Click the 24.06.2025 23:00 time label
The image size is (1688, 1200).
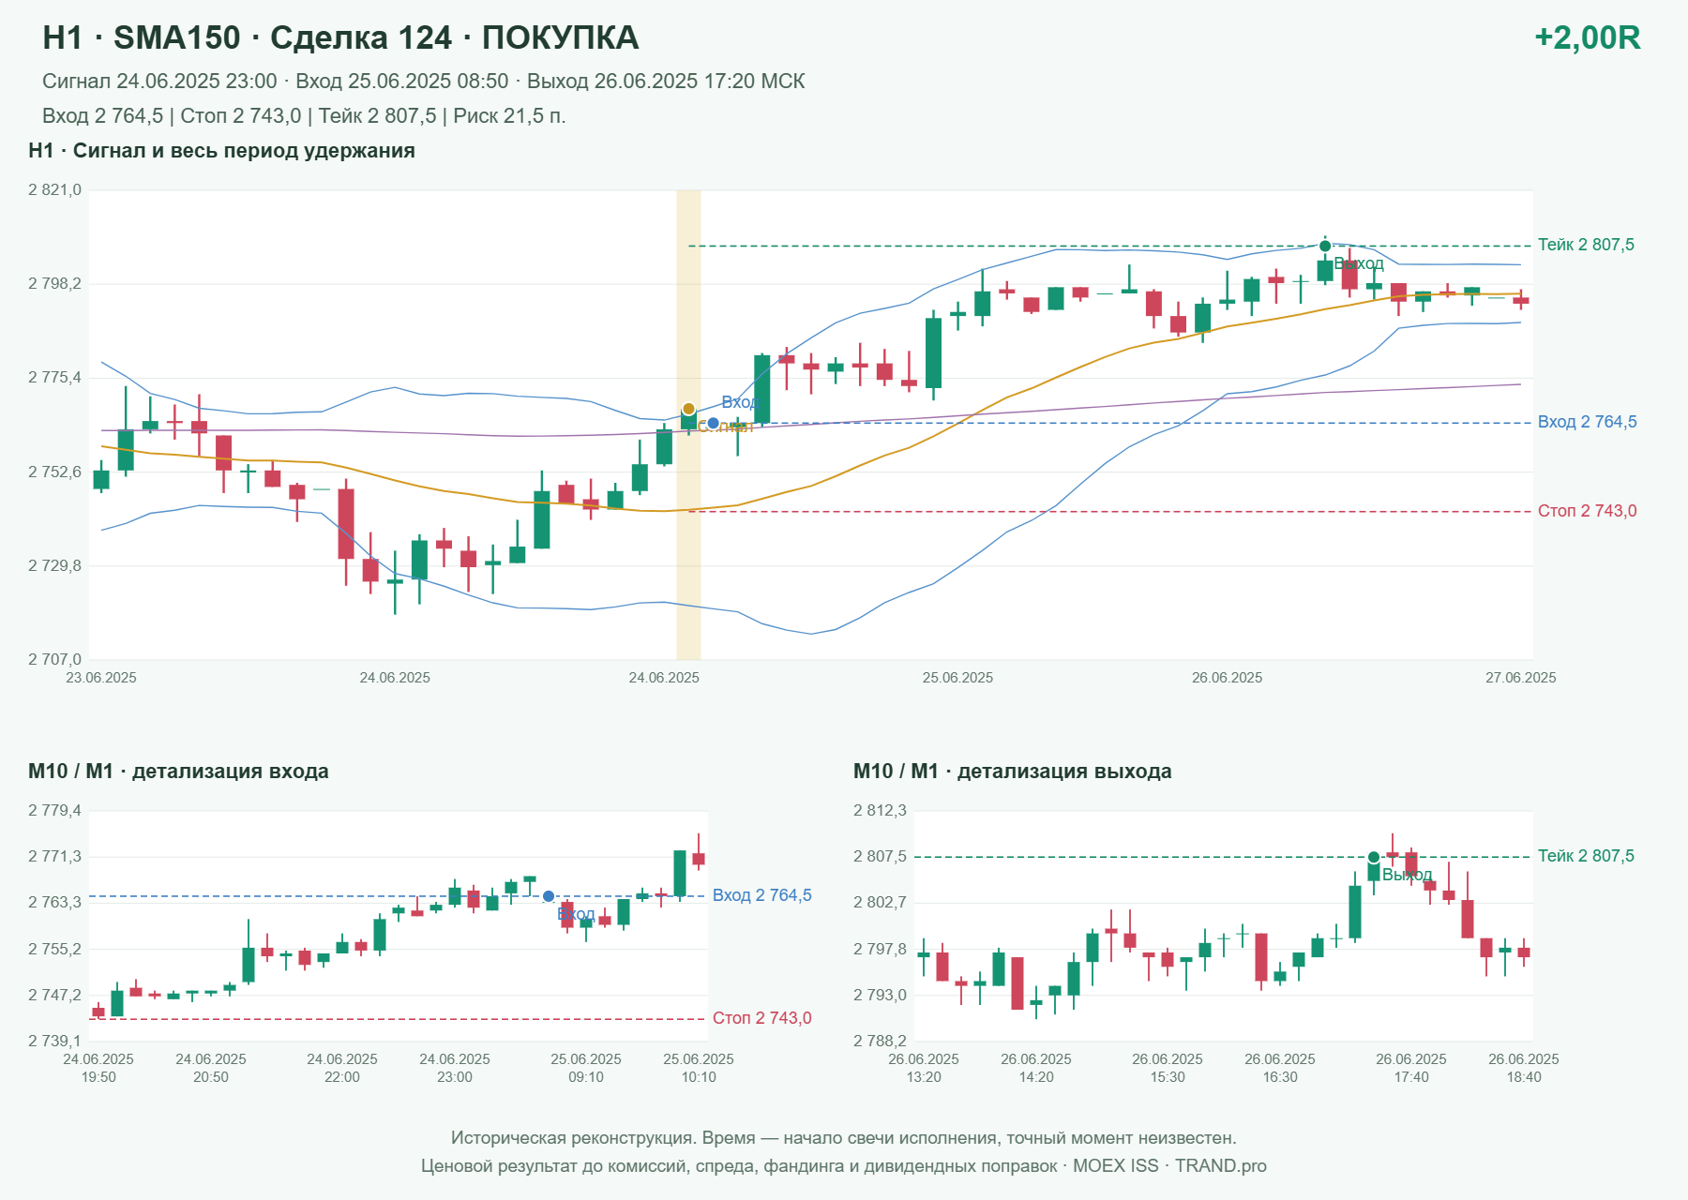[x=455, y=1068]
